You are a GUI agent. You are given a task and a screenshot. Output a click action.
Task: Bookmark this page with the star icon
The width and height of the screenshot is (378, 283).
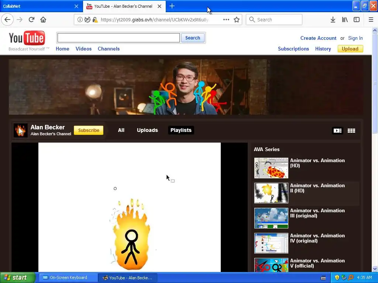coord(237,20)
